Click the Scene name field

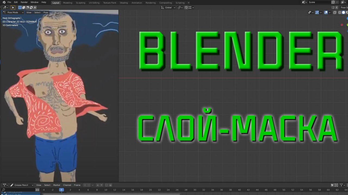[x=319, y=2]
